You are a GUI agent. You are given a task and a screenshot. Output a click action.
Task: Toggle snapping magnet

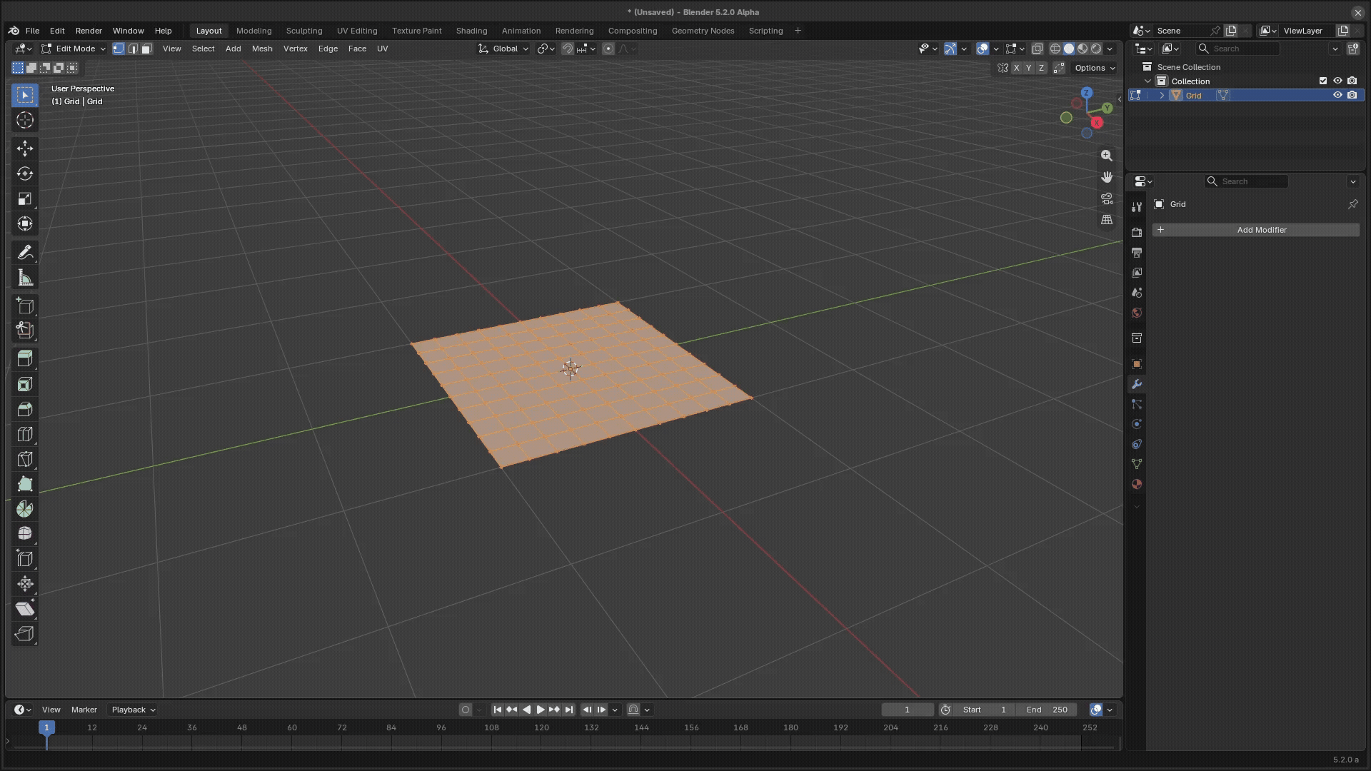[567, 49]
